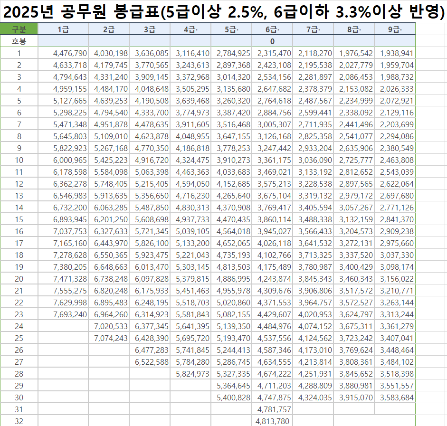Select cell with value 3,156,022

[395, 279]
